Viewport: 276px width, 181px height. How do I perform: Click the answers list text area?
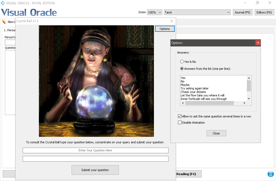tap(213, 88)
